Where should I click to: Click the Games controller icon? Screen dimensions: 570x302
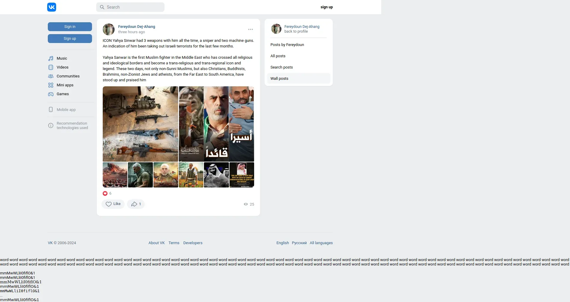click(51, 94)
